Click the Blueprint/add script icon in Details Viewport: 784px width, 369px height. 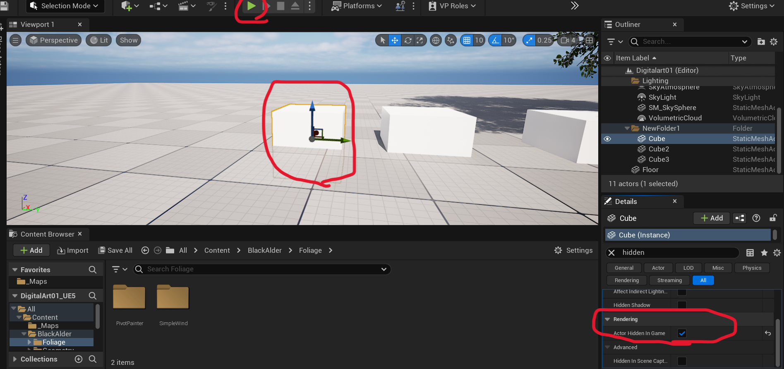coord(739,218)
